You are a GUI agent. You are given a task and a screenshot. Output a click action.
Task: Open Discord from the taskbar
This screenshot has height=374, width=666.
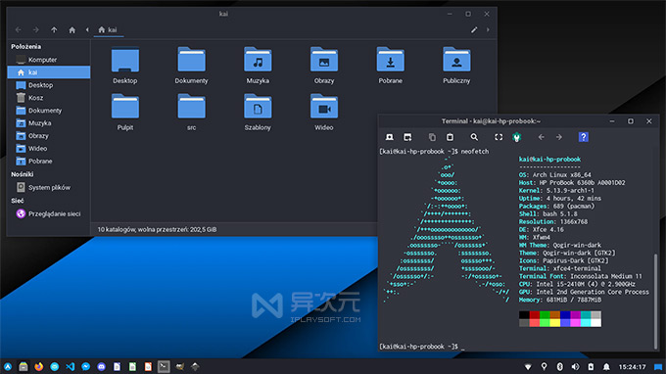[x=101, y=366]
